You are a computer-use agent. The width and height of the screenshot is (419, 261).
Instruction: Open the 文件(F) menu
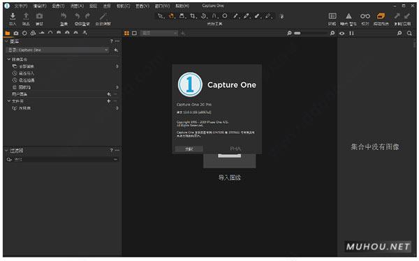[21, 6]
